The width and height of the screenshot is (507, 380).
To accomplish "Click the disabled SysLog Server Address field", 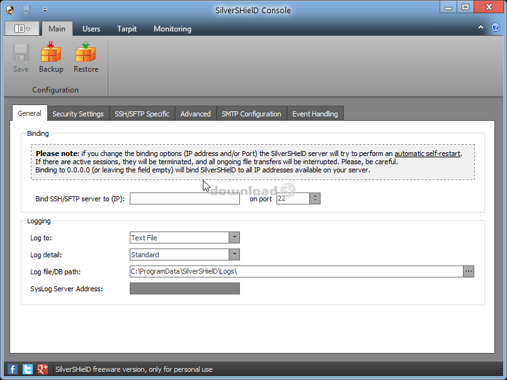I will pyautogui.click(x=185, y=289).
